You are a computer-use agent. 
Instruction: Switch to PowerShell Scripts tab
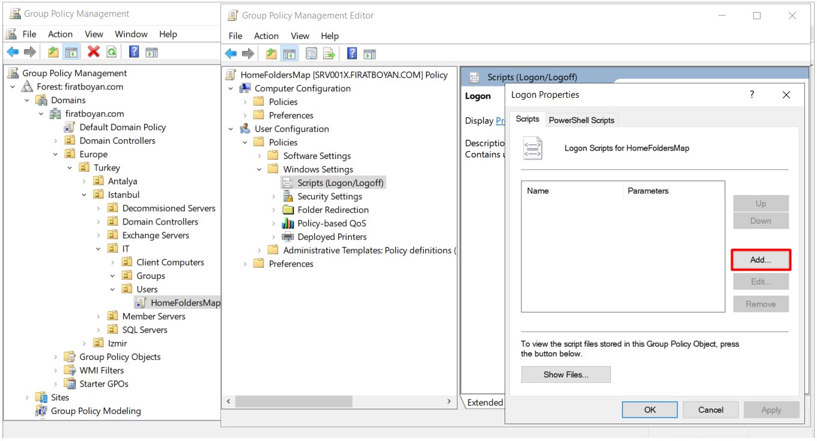[x=582, y=120]
